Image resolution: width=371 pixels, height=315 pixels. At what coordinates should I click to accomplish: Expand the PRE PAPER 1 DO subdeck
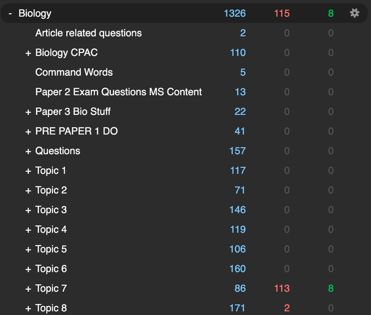tap(28, 132)
